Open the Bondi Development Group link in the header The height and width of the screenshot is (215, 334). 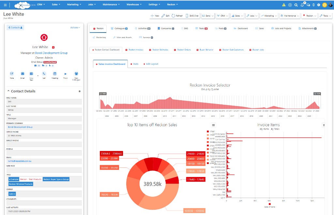51,53
